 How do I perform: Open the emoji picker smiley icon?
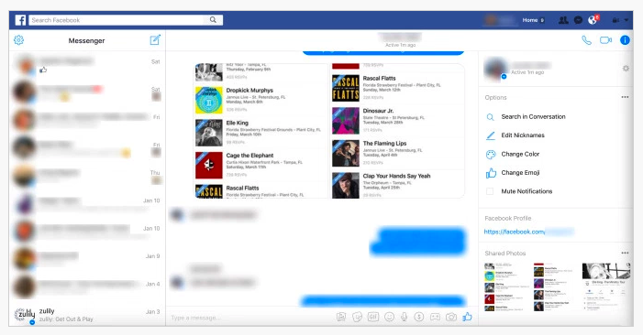[x=389, y=317]
